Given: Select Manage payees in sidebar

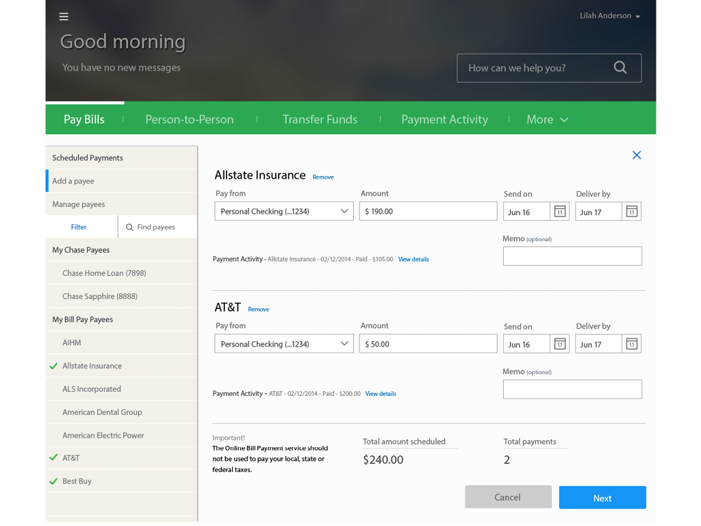Looking at the screenshot, I should point(121,204).
